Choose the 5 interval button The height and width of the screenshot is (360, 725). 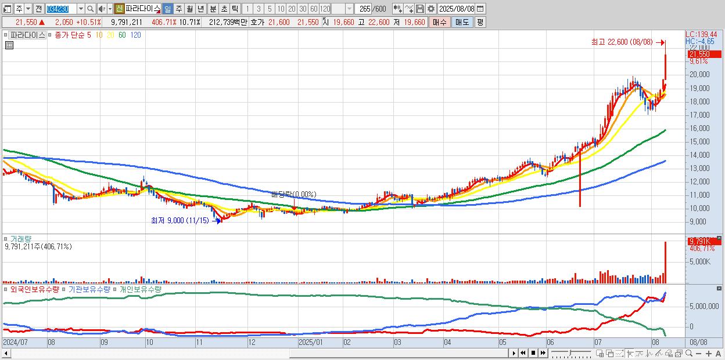(x=270, y=9)
